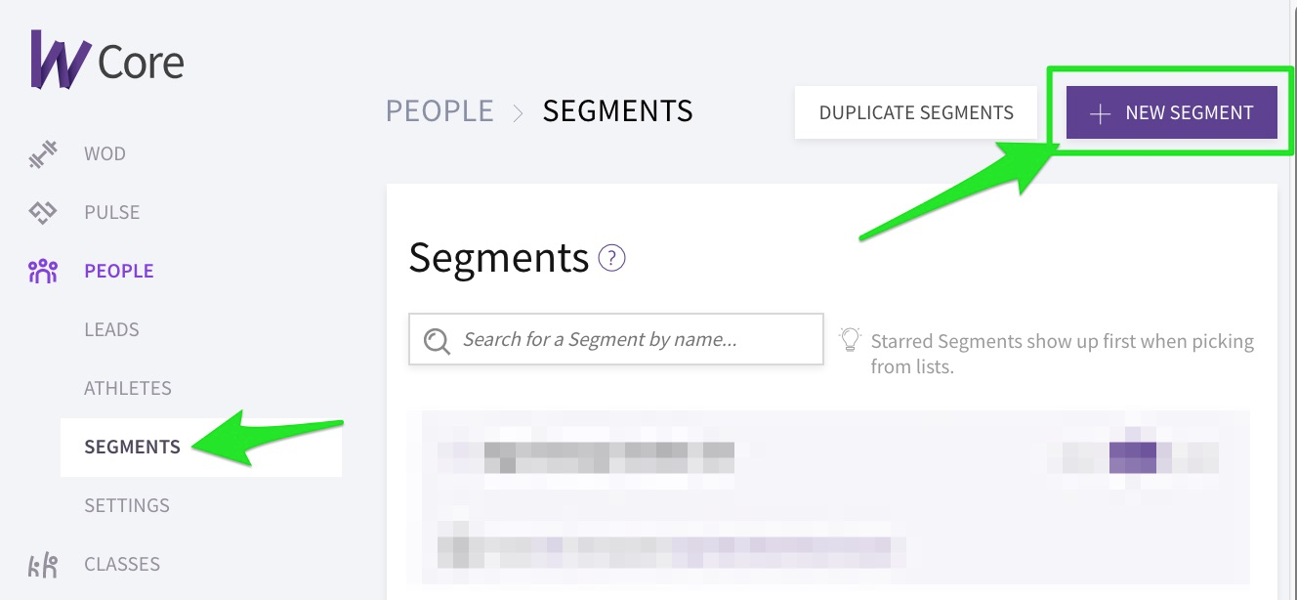
Task: Open the Segments help question-mark icon
Action: coord(611,258)
